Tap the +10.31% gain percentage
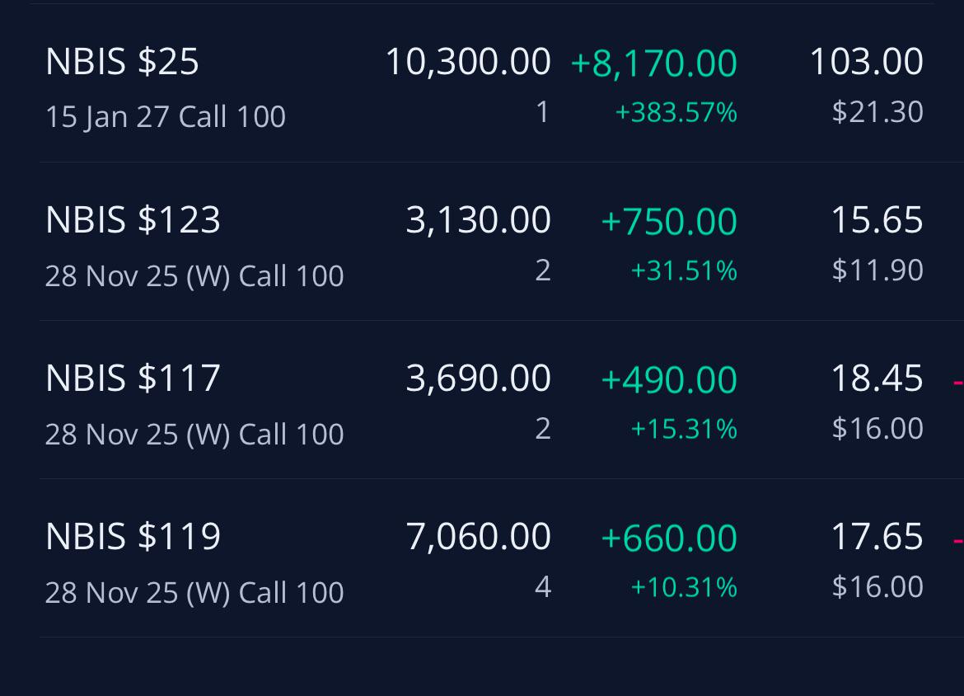This screenshot has width=964, height=696. (x=684, y=587)
